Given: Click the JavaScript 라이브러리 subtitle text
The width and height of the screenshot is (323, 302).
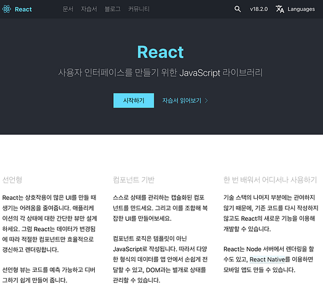Looking at the screenshot, I should coord(221,73).
